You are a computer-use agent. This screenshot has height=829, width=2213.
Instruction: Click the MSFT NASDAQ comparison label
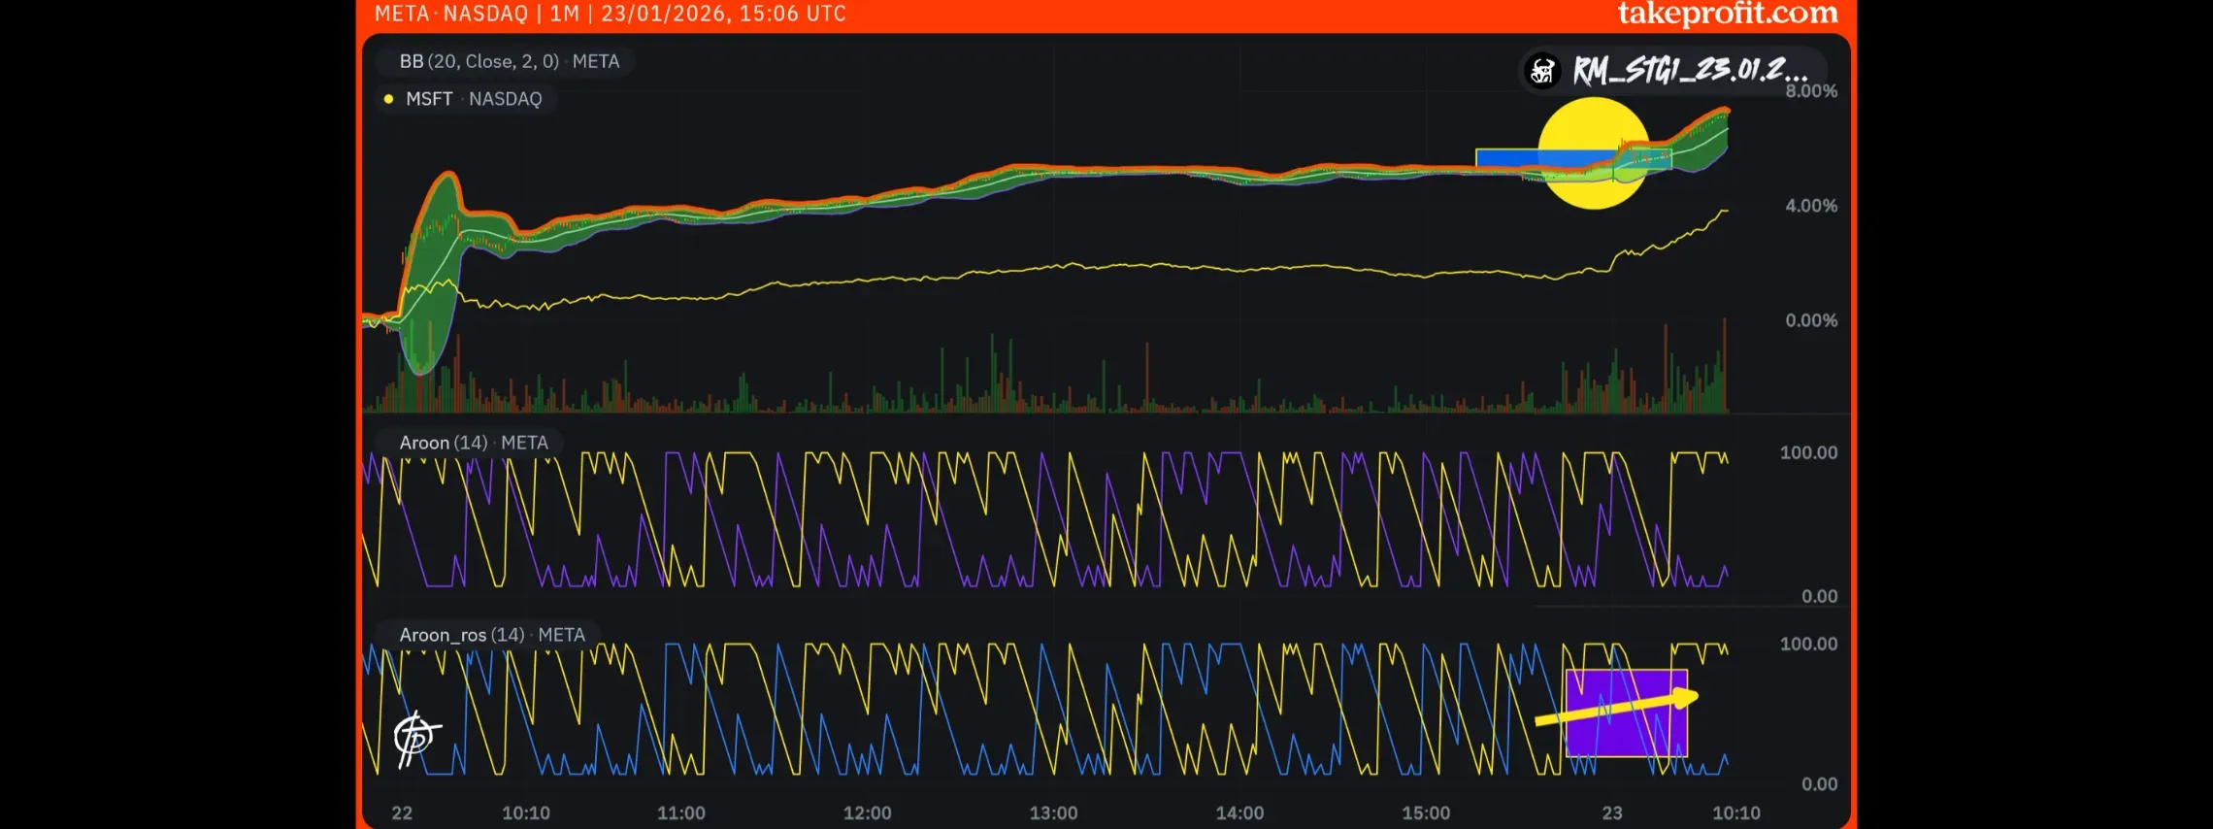pos(473,99)
